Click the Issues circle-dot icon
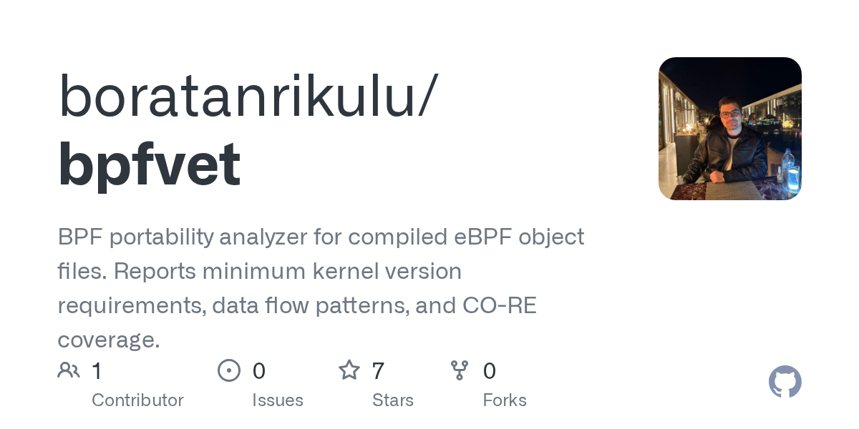 (x=228, y=370)
